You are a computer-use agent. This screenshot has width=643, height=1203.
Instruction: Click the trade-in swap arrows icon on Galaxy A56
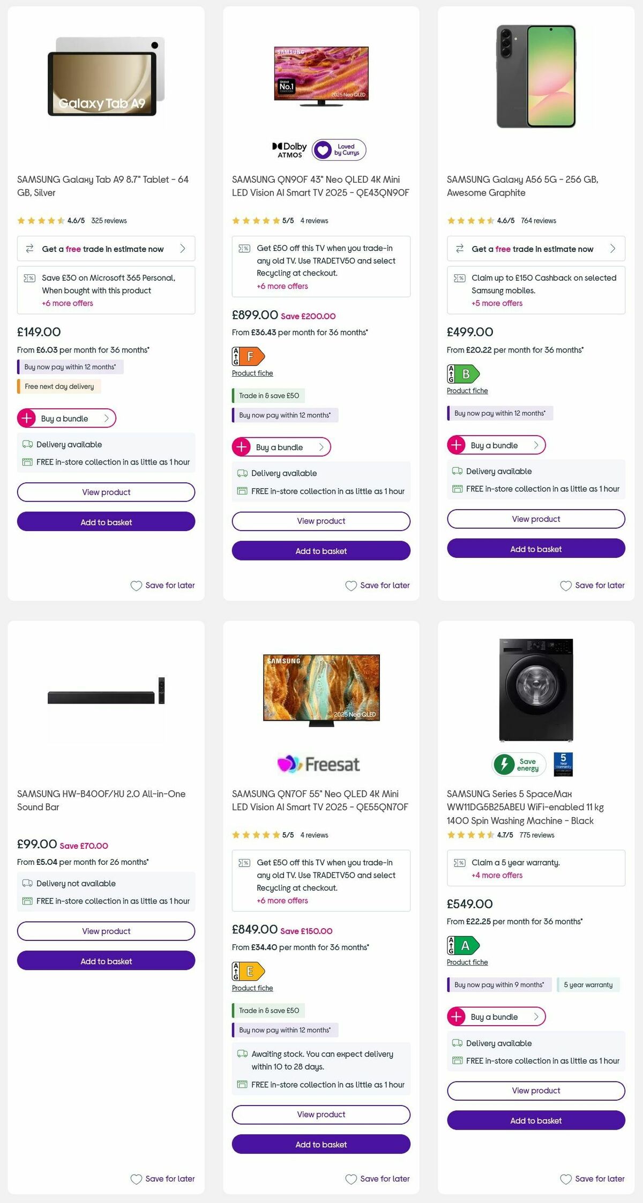coord(459,248)
